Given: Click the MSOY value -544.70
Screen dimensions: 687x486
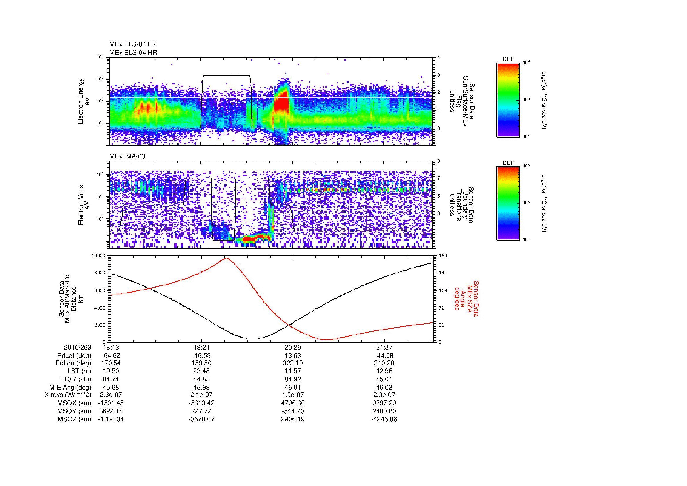Looking at the screenshot, I should click(293, 411).
